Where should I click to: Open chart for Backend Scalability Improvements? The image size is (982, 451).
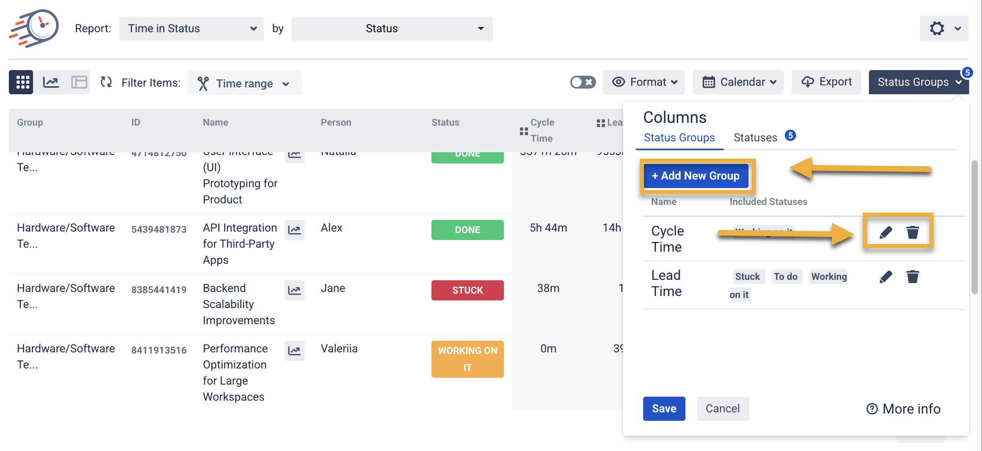(294, 290)
